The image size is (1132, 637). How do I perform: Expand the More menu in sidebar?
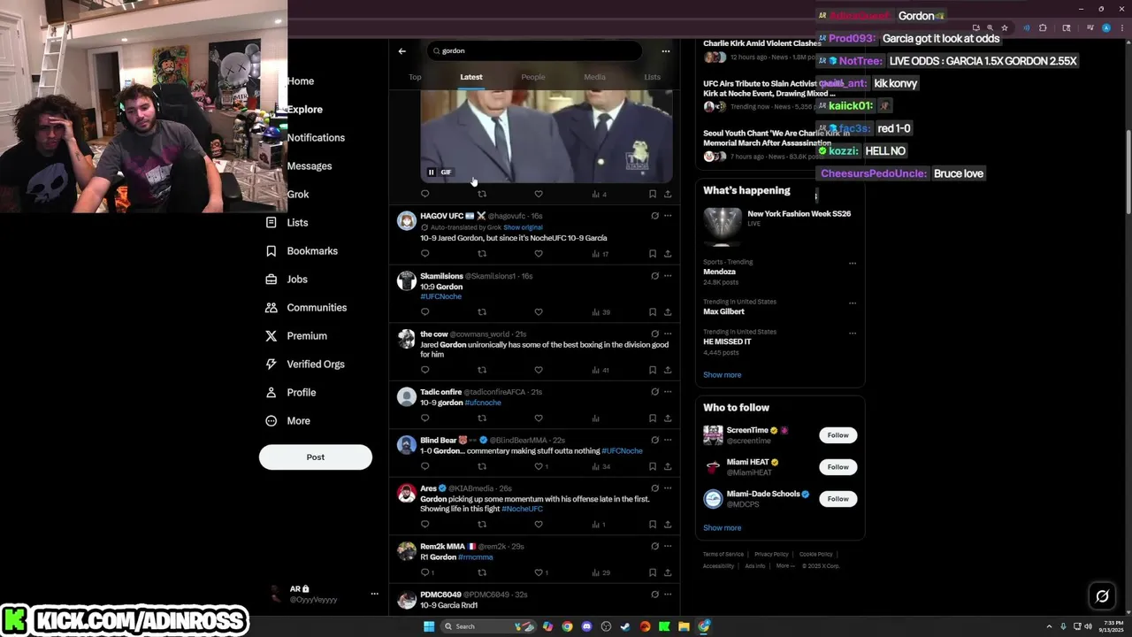tap(288, 421)
